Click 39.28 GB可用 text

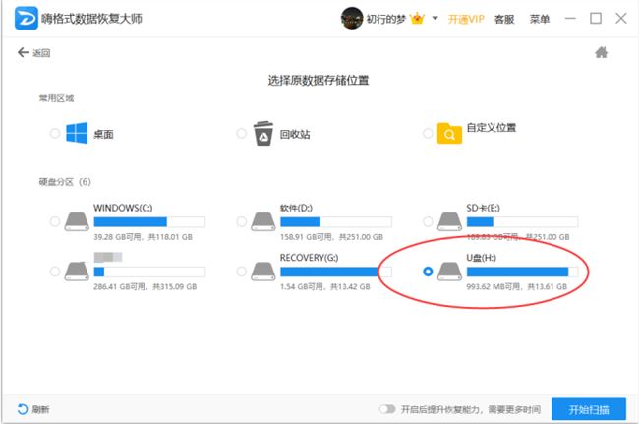pos(117,237)
